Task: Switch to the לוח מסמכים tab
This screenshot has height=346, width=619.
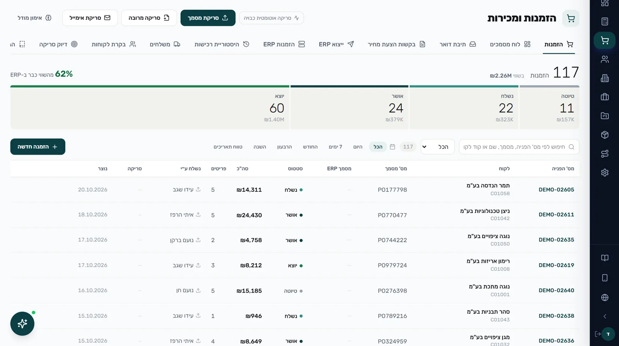Action: (x=510, y=44)
